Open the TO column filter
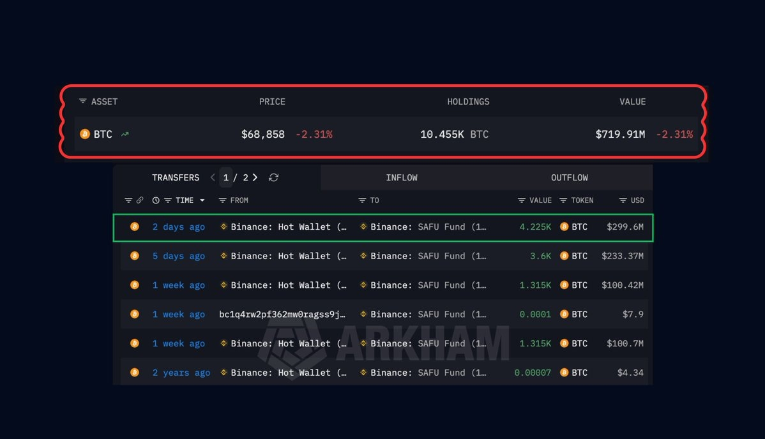Screen dimensions: 765x439 pyautogui.click(x=362, y=200)
